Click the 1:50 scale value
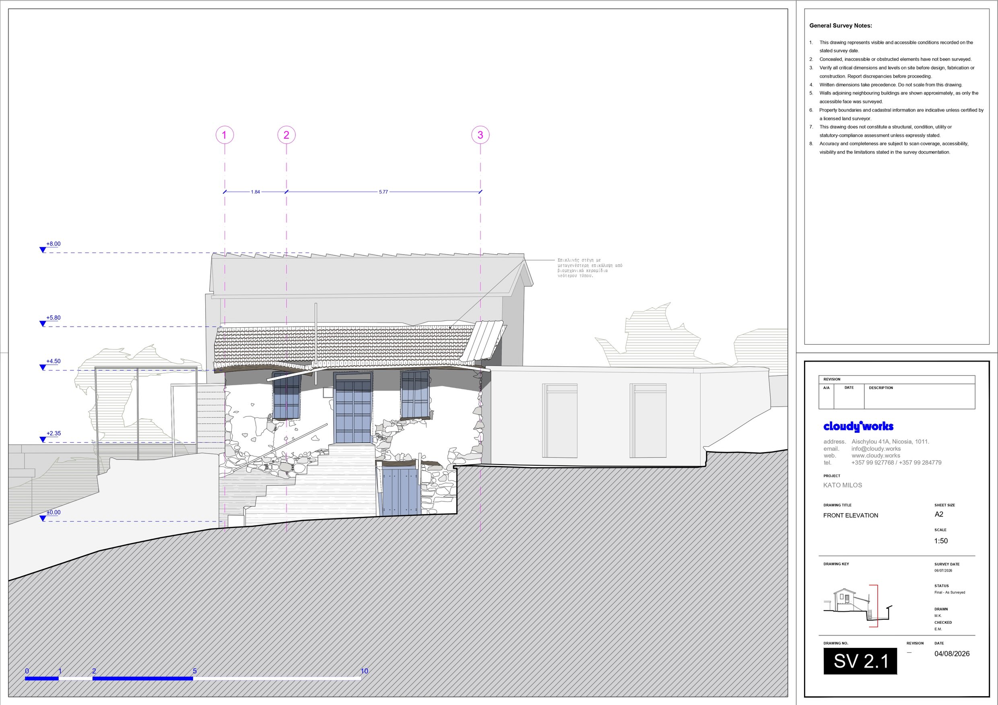Viewport: 998px width, 705px height. pos(941,541)
